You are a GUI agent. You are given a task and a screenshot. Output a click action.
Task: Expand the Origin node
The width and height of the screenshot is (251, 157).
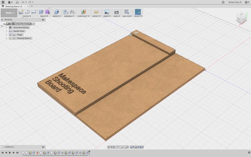point(6,35)
